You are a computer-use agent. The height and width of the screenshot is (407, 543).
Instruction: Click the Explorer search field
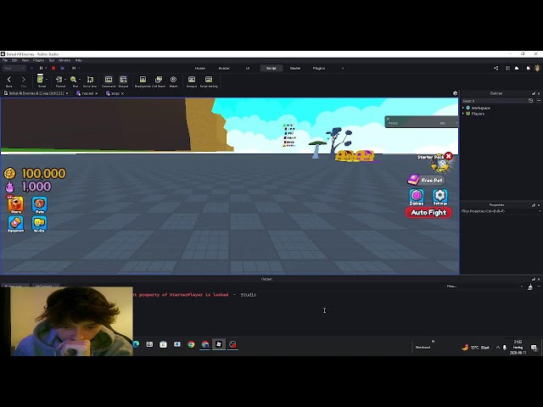coord(494,101)
